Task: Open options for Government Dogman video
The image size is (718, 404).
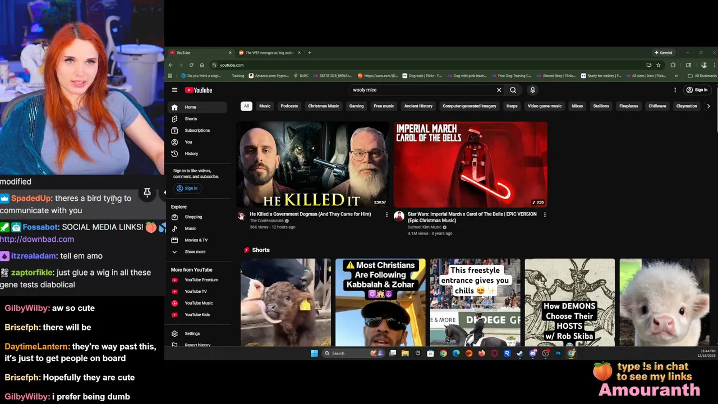Action: tap(386, 214)
